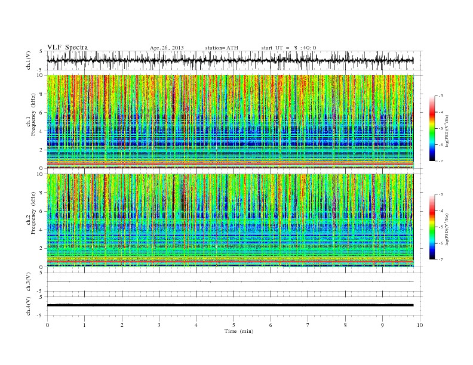The width and height of the screenshot is (473, 365).
Task: Click the "start UT = 8 :40: 0" text
Action: pyautogui.click(x=288, y=48)
